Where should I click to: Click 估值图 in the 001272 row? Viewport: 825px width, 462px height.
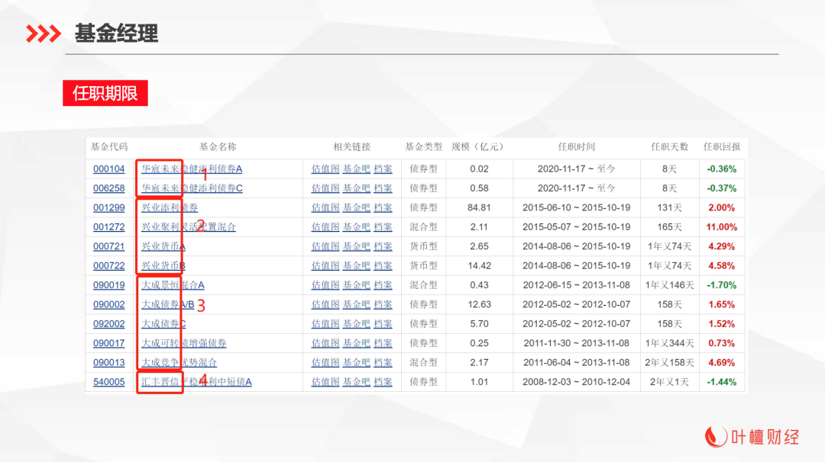325,227
